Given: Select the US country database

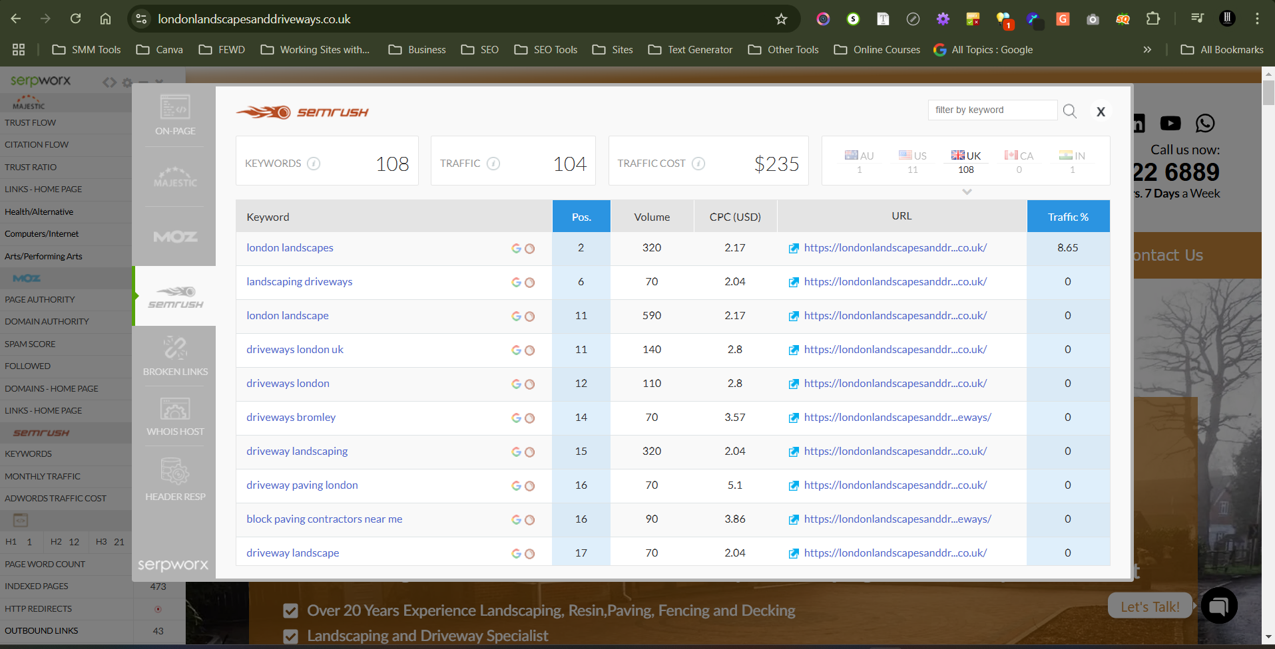Looking at the screenshot, I should pyautogui.click(x=912, y=162).
